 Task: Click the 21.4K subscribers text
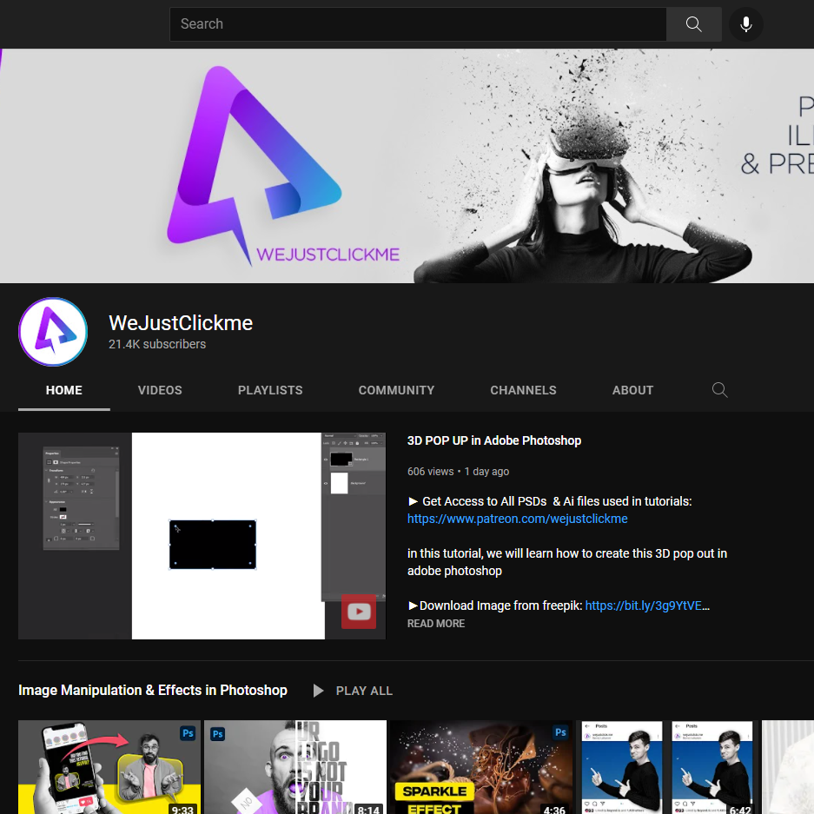[157, 344]
